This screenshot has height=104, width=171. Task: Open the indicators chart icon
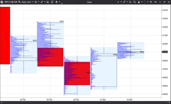pos(48,2)
